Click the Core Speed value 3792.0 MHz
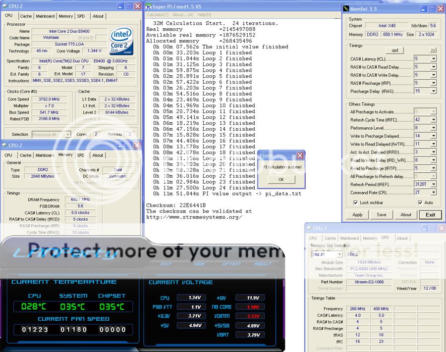This screenshot has width=446, height=352. pos(49,99)
